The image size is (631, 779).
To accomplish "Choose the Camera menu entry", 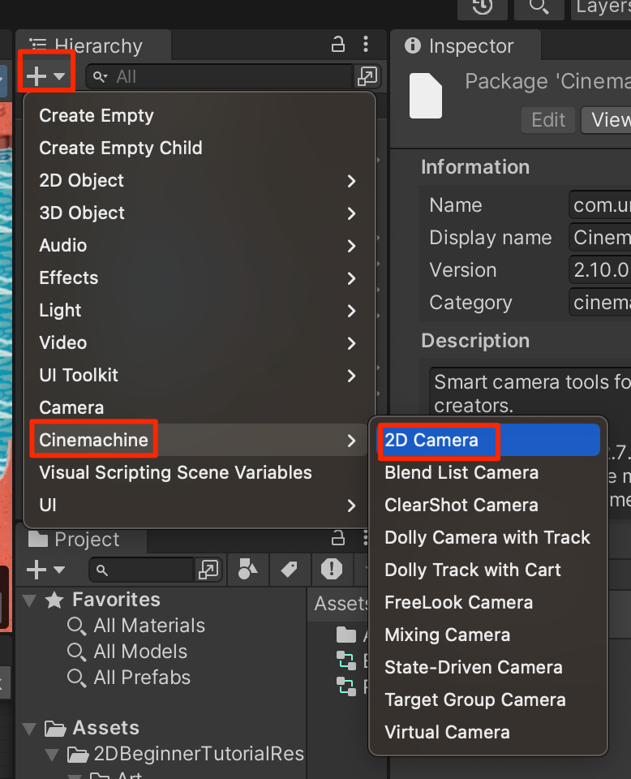I will (200, 407).
